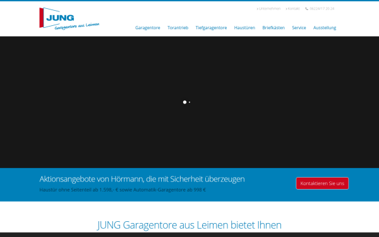Screen dimensions: 379x237
Task: Click the Haustür ohne Seitenteil price text
Action: click(x=123, y=190)
